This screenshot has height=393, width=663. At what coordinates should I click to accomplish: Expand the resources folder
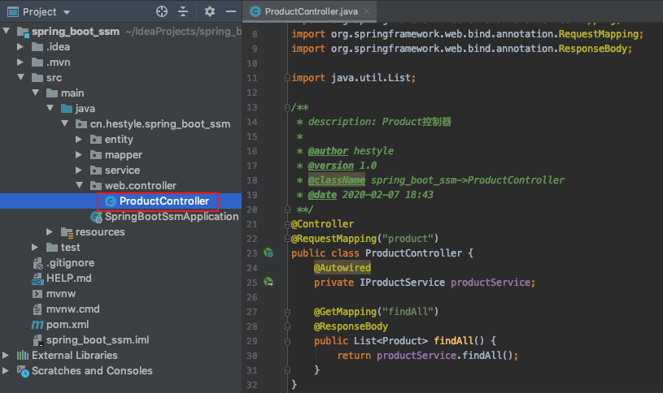point(50,231)
